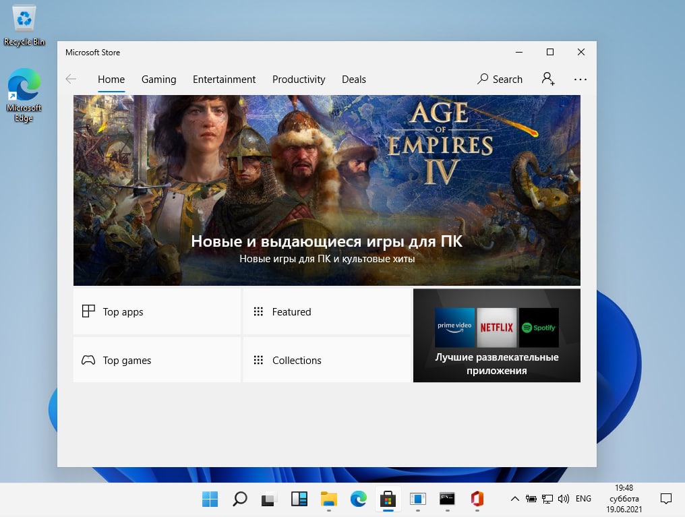Maximize the Microsoft Store window

click(x=550, y=52)
